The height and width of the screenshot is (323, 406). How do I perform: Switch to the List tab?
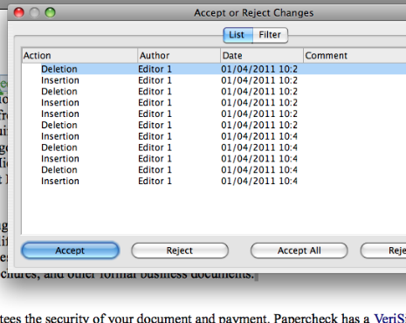[x=238, y=35]
